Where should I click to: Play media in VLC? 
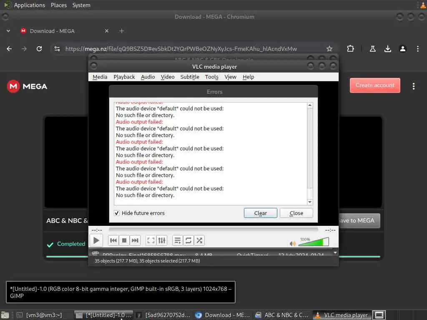click(96, 240)
